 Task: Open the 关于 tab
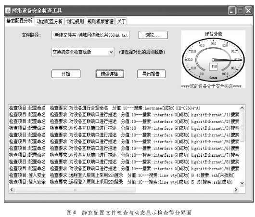click(x=121, y=21)
